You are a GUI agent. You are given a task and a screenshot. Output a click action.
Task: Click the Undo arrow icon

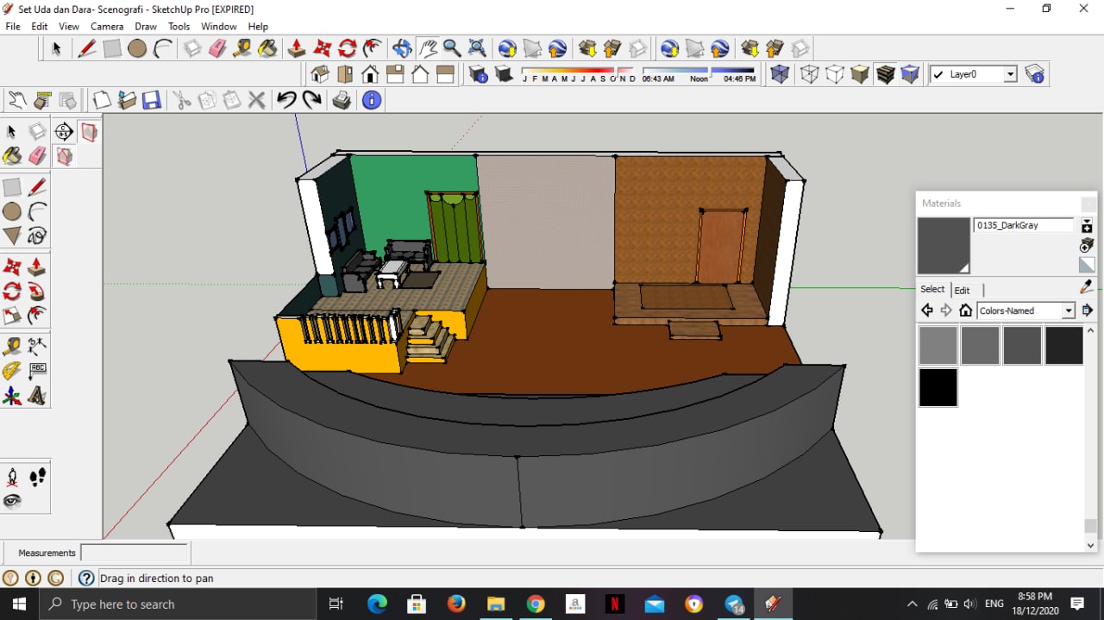tap(286, 100)
